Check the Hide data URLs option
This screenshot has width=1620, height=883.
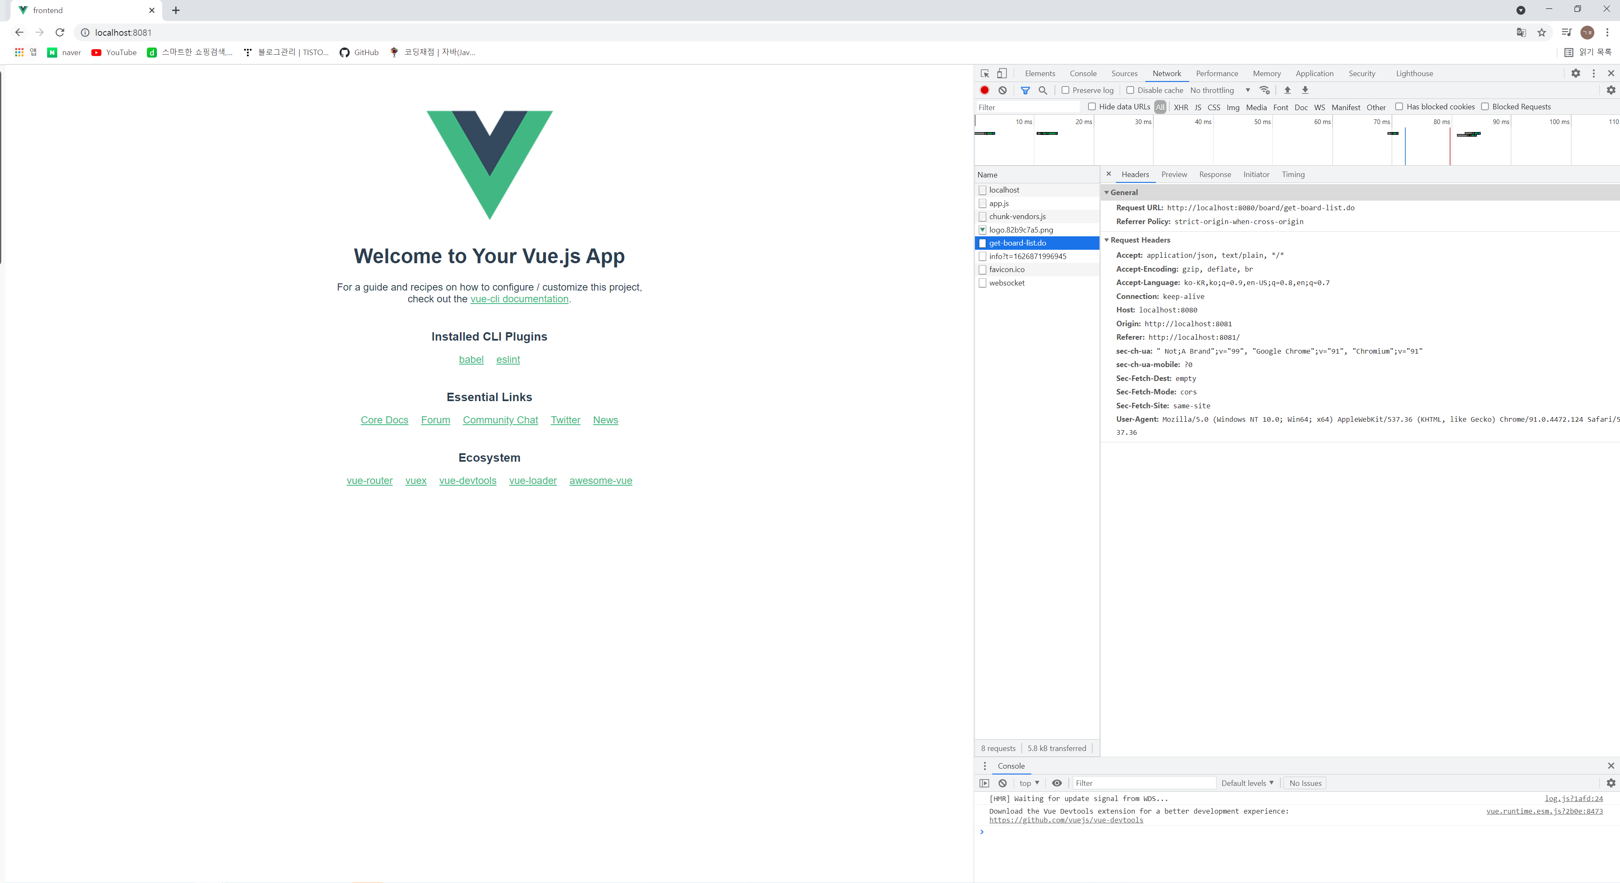(1092, 107)
